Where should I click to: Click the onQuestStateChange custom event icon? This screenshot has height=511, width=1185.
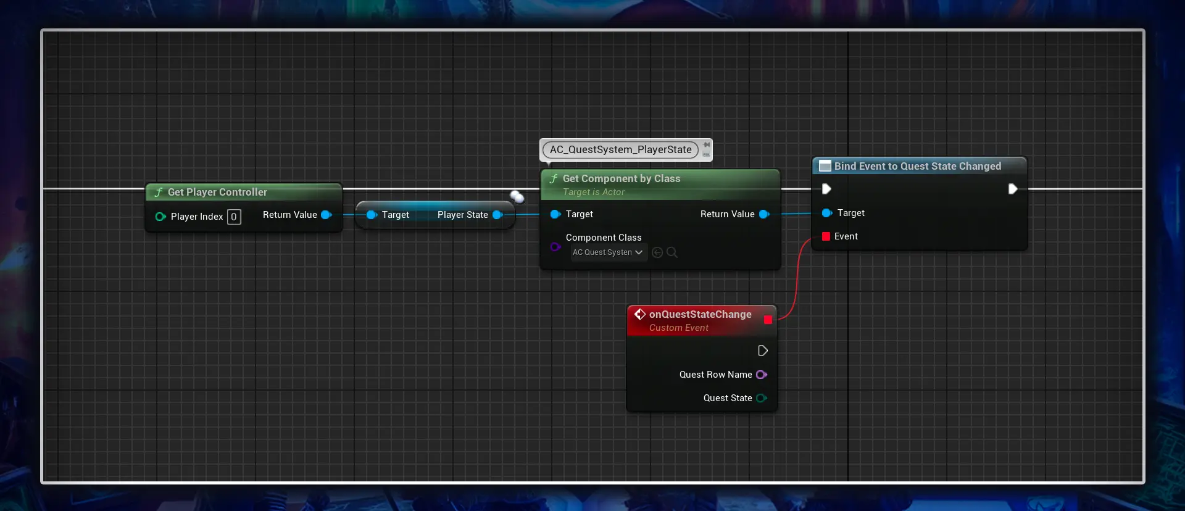click(x=640, y=314)
